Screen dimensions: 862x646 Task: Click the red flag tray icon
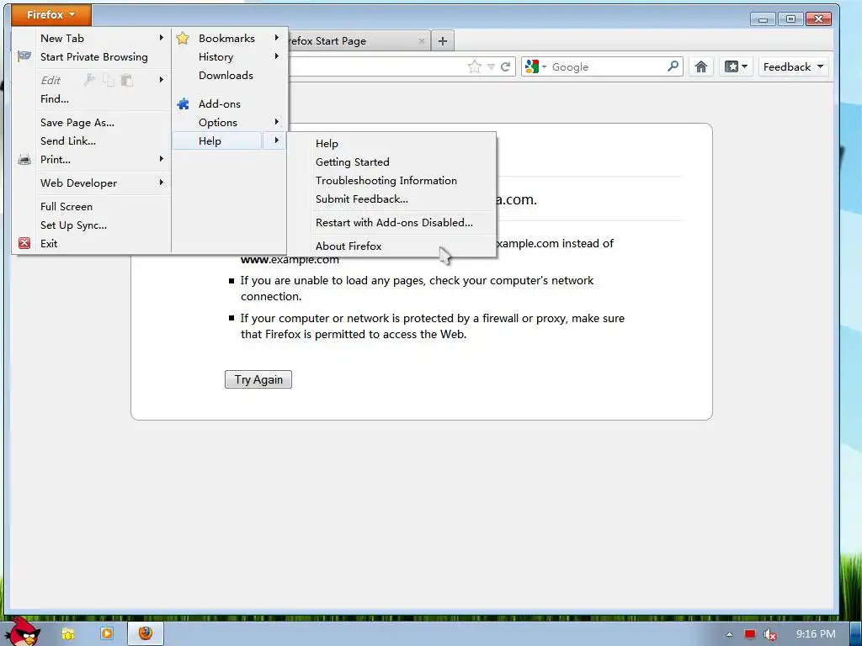pos(749,634)
